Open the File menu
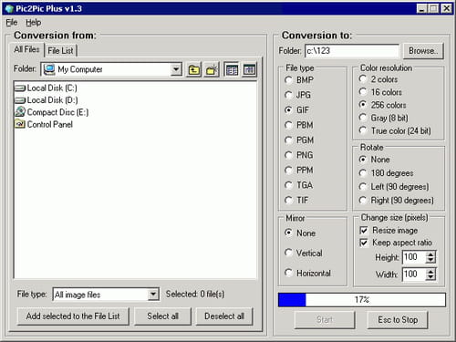This screenshot has width=456, height=342. tap(12, 22)
